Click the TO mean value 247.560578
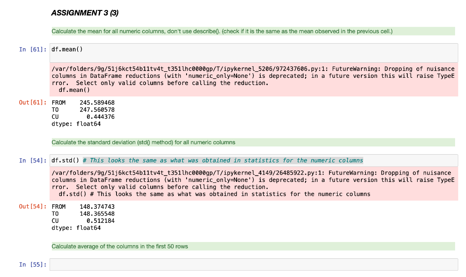 coord(97,110)
